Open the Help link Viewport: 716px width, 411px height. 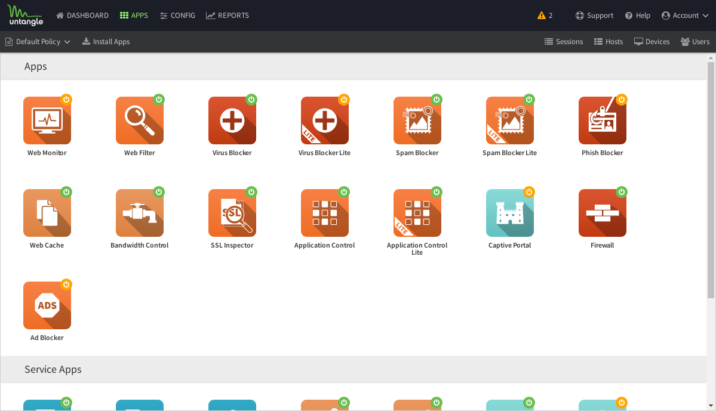click(x=637, y=16)
